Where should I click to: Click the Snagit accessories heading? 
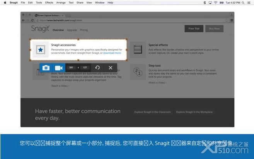click(x=63, y=45)
